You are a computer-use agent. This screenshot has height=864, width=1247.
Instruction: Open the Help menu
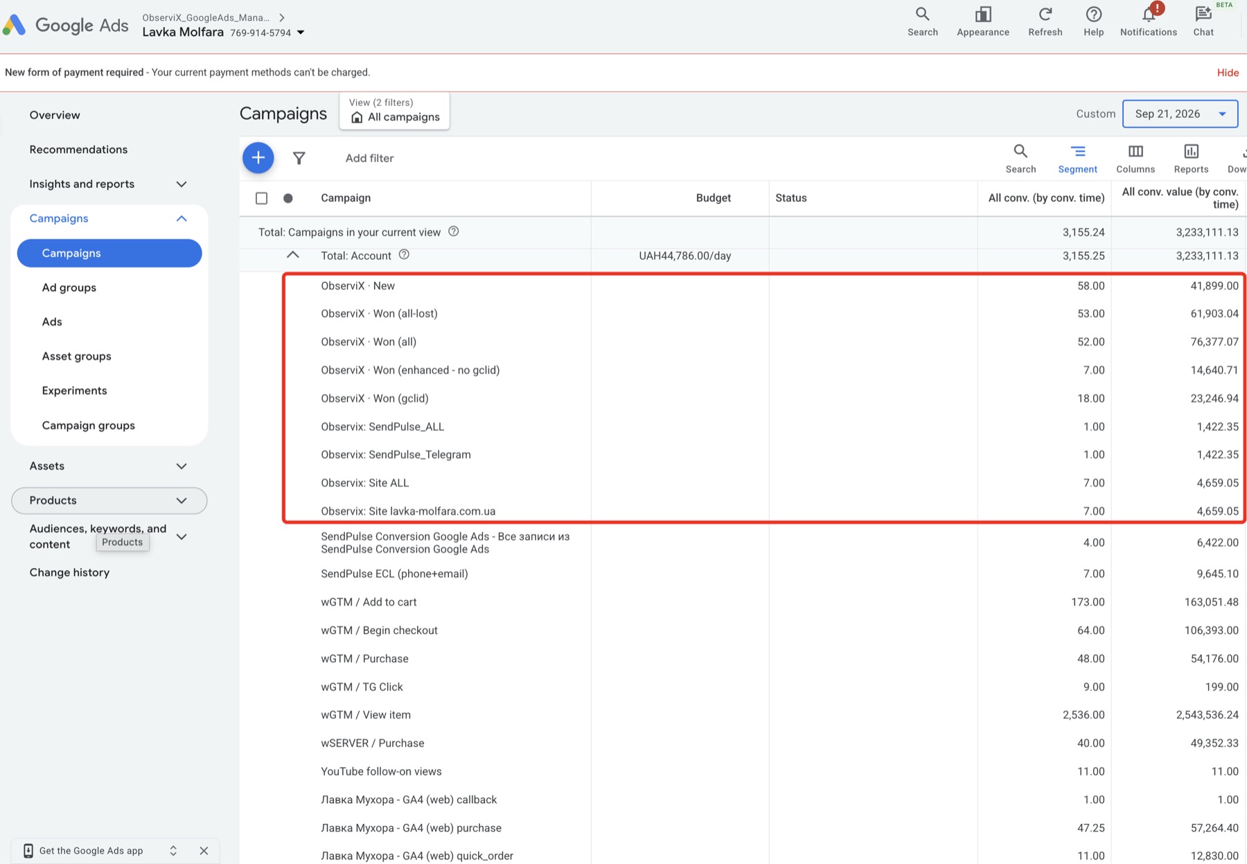(1093, 22)
